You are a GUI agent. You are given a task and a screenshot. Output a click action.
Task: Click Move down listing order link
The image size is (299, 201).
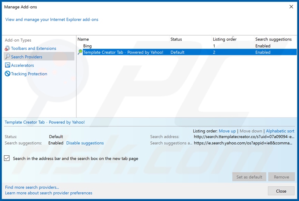[x=251, y=131]
